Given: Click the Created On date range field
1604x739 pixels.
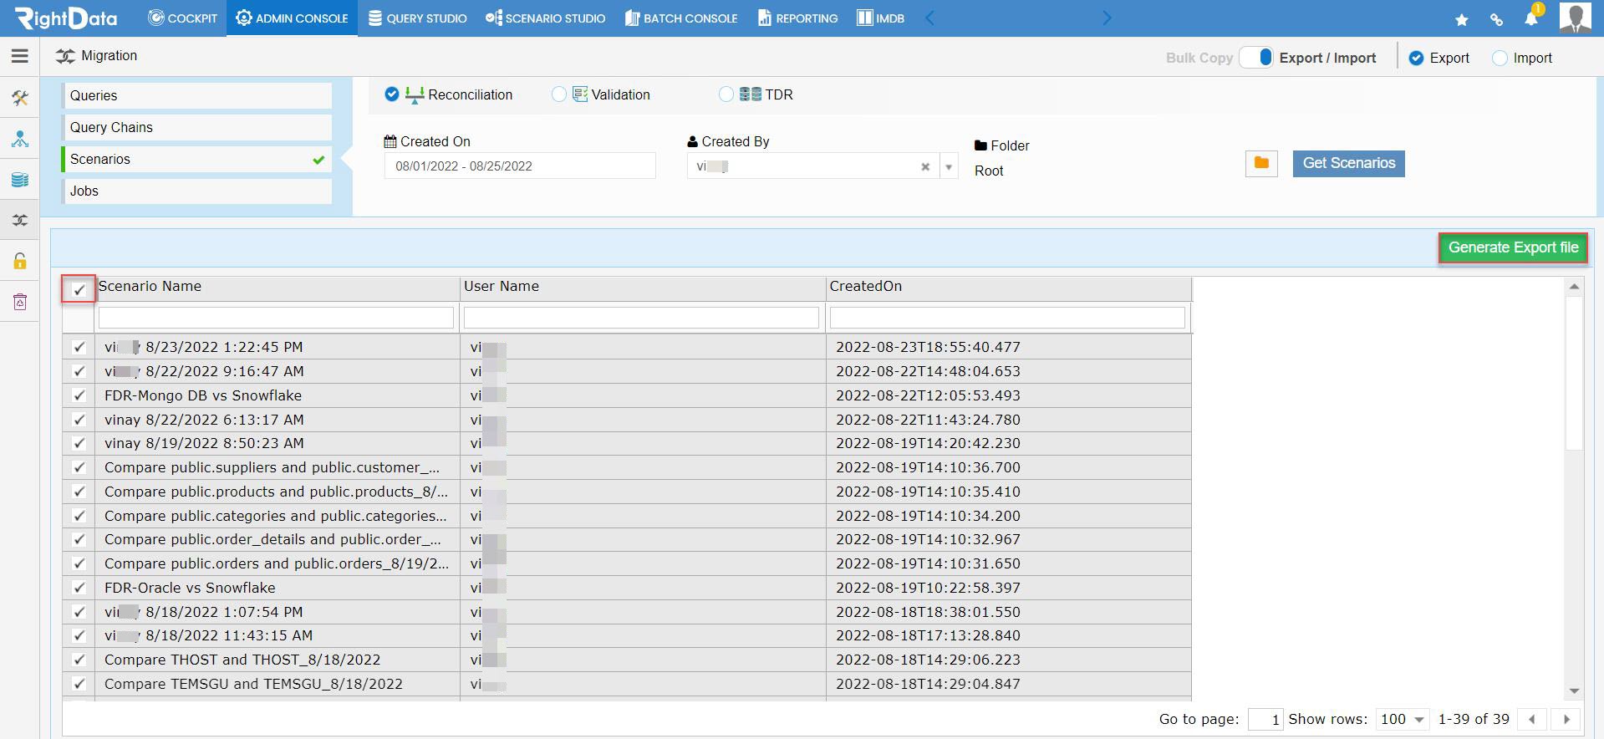Looking at the screenshot, I should point(520,166).
